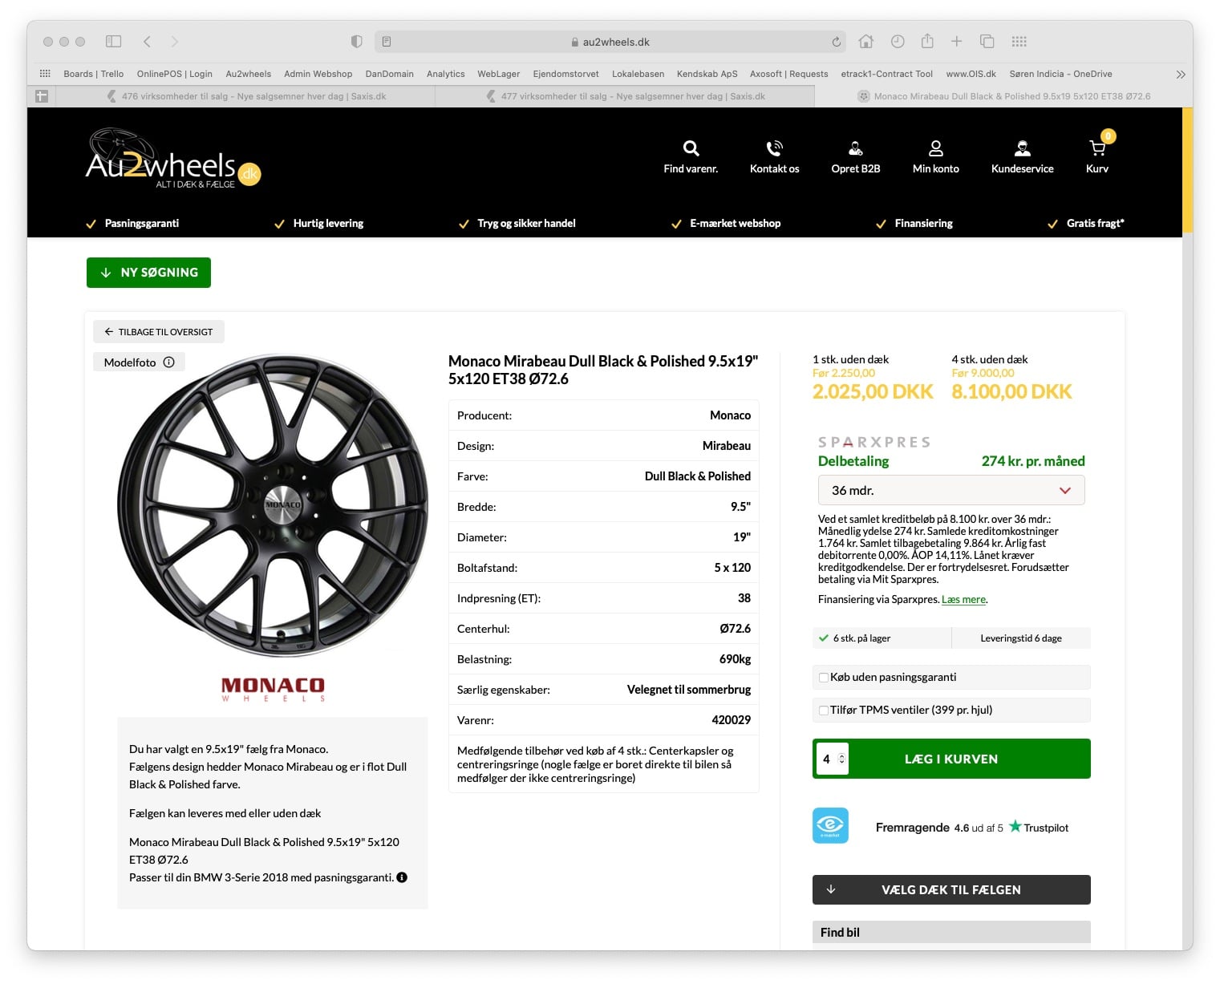1220x984 pixels.
Task: Click the info icon beside Modelfoto
Action: (169, 362)
